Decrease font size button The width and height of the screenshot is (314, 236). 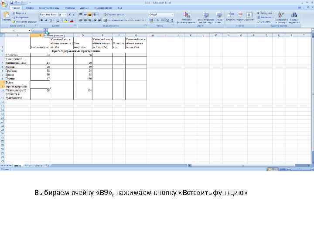(74, 15)
